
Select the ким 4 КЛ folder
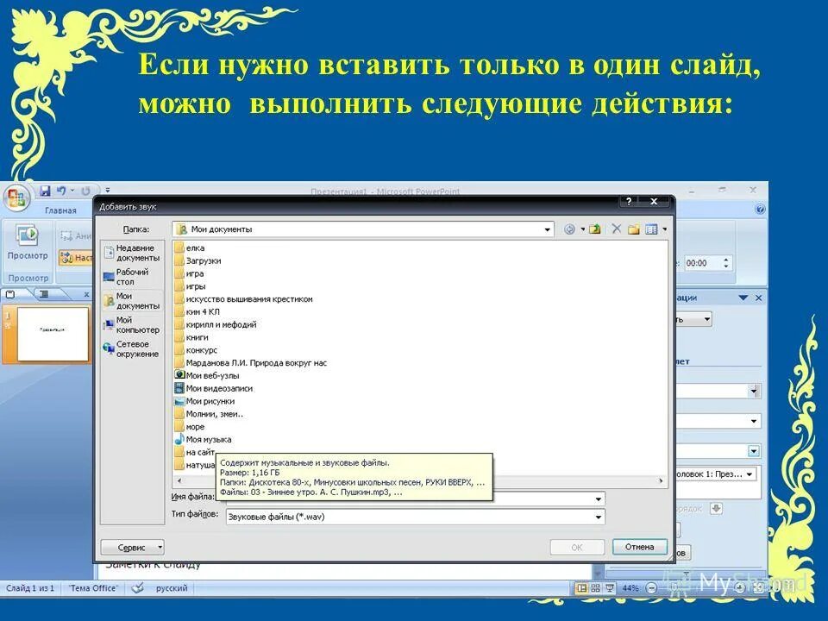(197, 311)
